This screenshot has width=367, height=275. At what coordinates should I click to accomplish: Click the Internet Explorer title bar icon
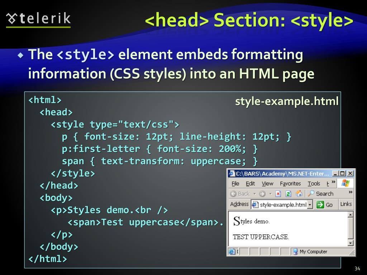[232, 173]
